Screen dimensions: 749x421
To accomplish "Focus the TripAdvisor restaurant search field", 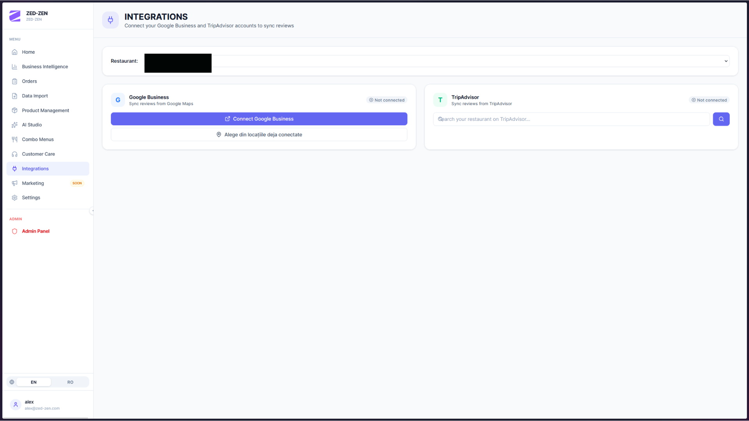I will 571,119.
